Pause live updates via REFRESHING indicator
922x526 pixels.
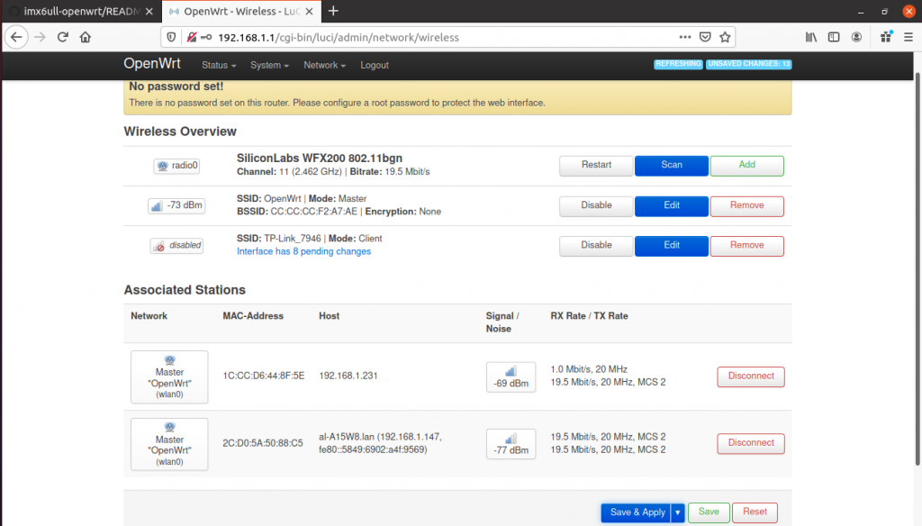point(678,64)
